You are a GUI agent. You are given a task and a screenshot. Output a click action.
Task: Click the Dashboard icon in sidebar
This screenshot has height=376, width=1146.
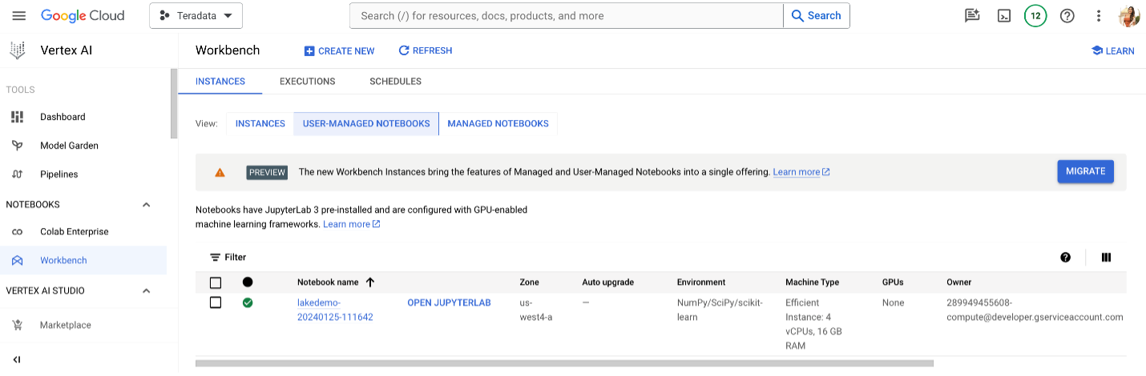tap(17, 117)
